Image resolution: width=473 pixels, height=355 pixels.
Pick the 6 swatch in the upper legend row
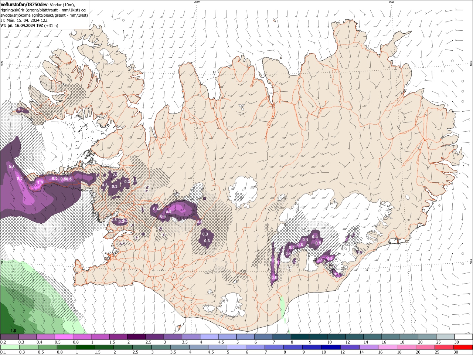click(x=263, y=337)
